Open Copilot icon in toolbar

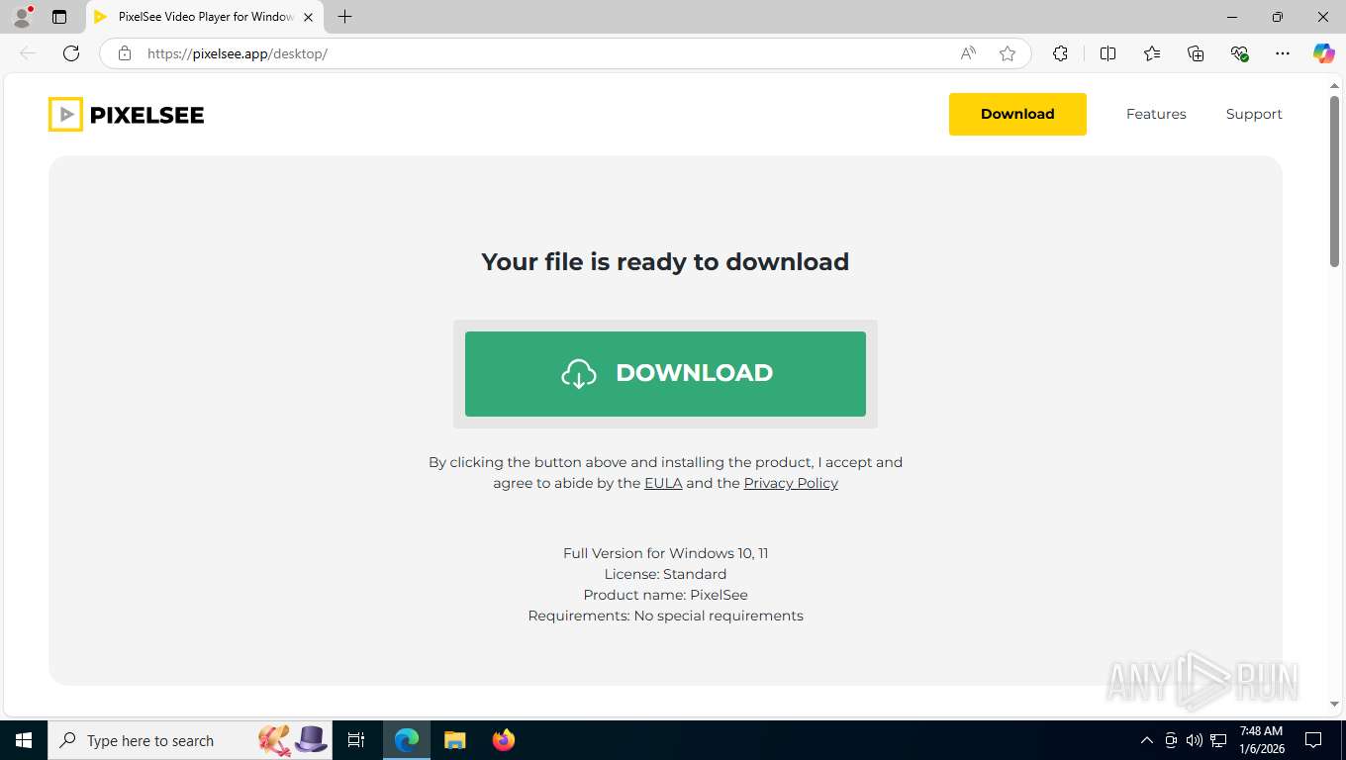[1323, 53]
